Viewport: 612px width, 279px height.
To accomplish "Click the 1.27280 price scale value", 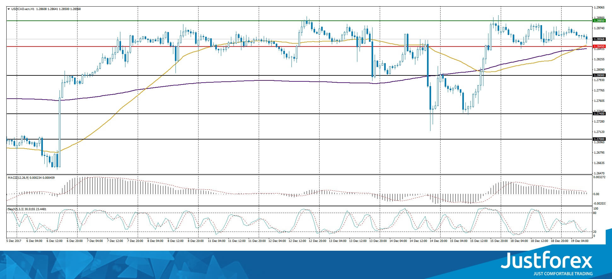I will coord(599,121).
